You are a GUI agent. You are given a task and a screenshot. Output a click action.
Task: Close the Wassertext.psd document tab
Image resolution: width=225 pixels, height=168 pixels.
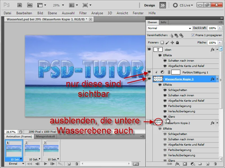[91, 19]
